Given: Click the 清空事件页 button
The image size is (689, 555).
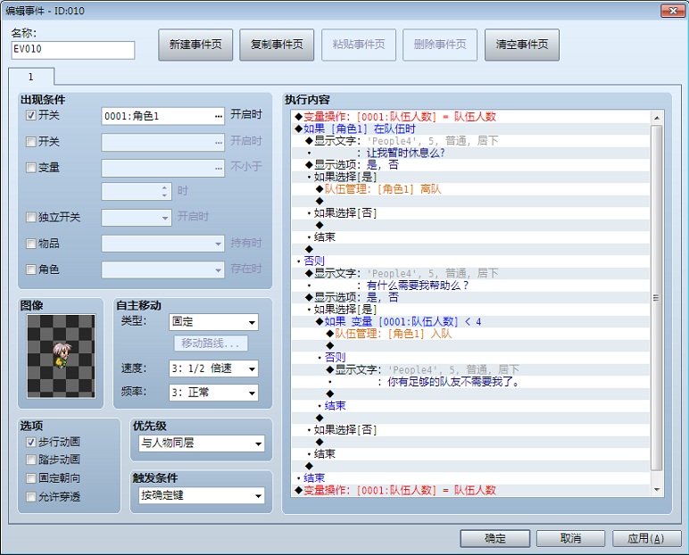Looking at the screenshot, I should (x=522, y=45).
